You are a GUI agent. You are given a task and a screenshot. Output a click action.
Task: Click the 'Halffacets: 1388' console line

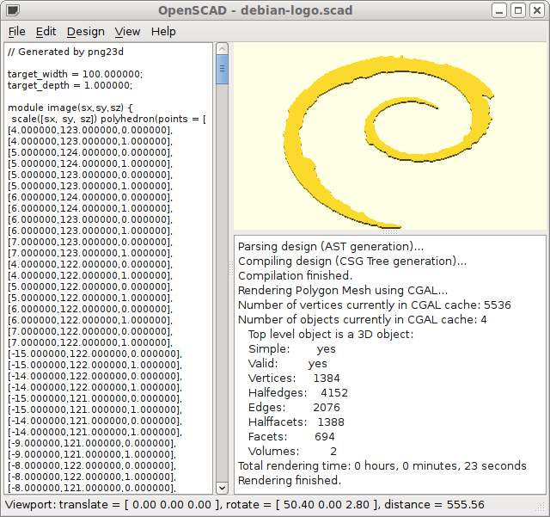click(296, 422)
